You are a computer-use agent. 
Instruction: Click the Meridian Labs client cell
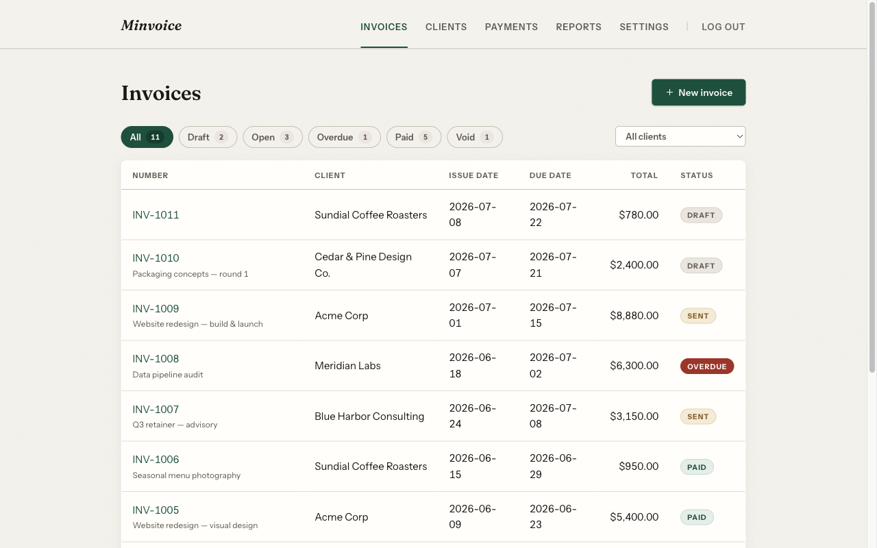pyautogui.click(x=347, y=366)
